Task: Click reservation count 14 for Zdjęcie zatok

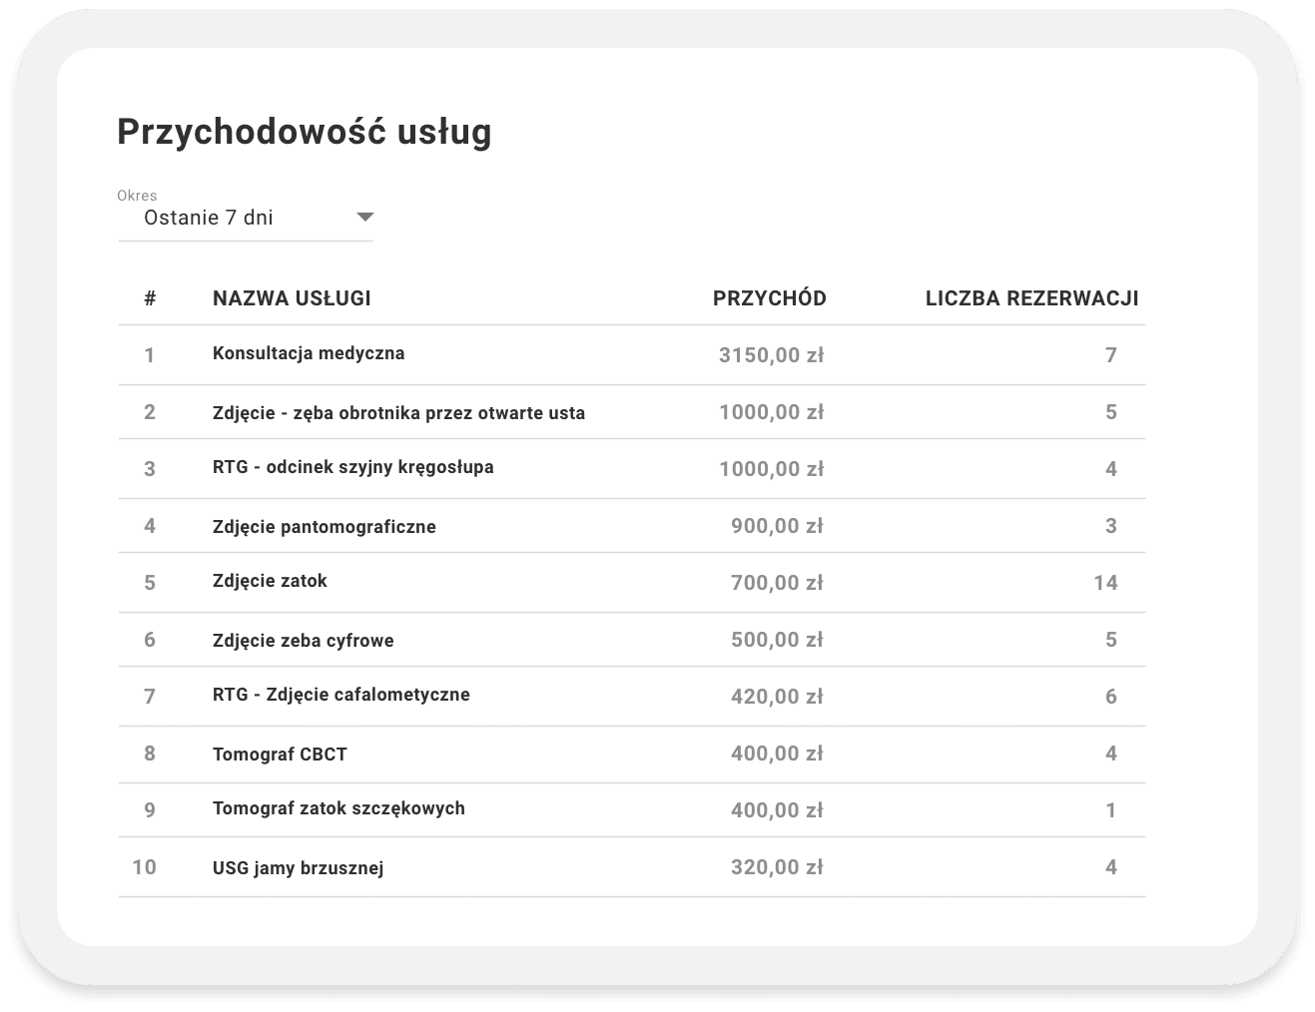Action: 1105,583
